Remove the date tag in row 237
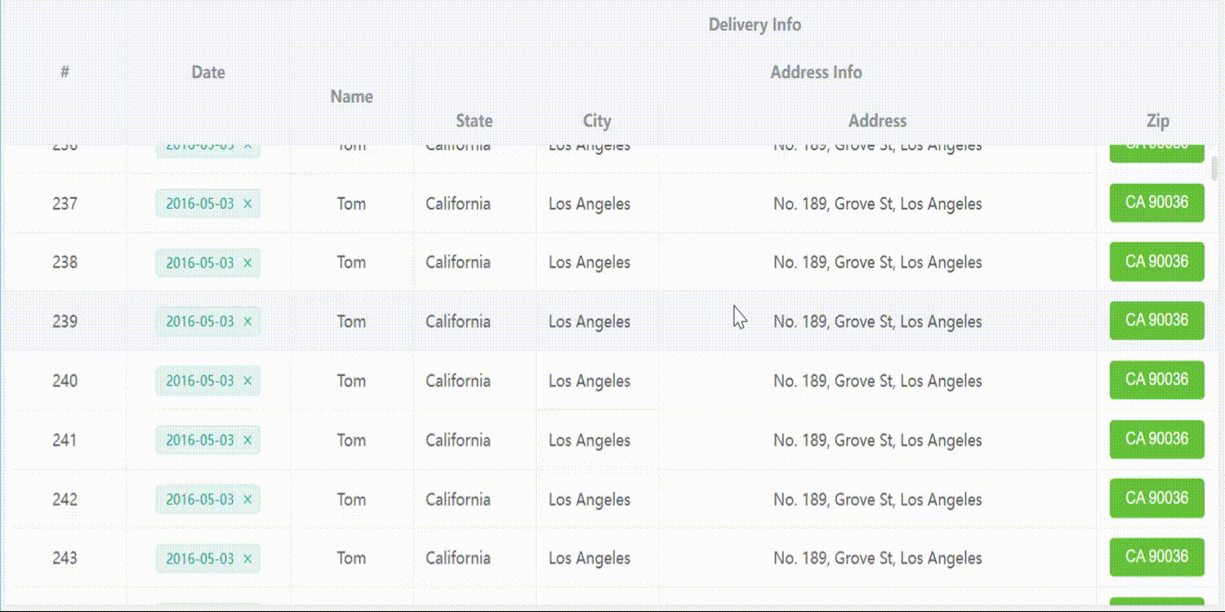The image size is (1225, 612). point(247,203)
